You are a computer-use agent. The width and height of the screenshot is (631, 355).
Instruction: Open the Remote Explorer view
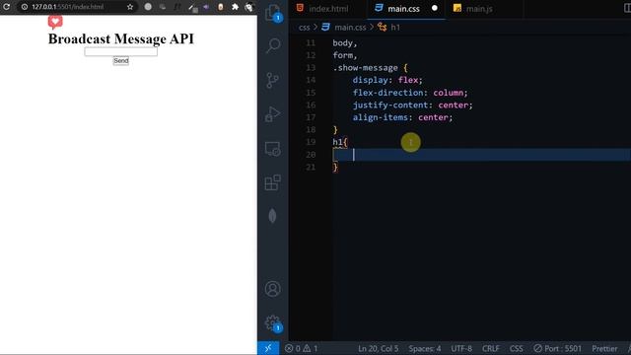point(273,149)
